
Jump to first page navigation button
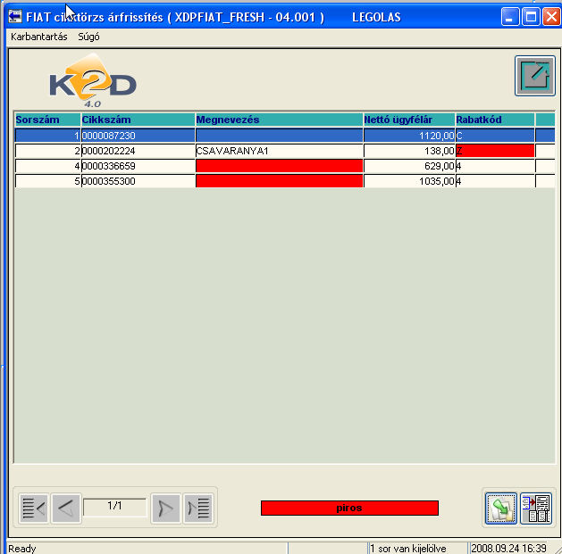(34, 508)
